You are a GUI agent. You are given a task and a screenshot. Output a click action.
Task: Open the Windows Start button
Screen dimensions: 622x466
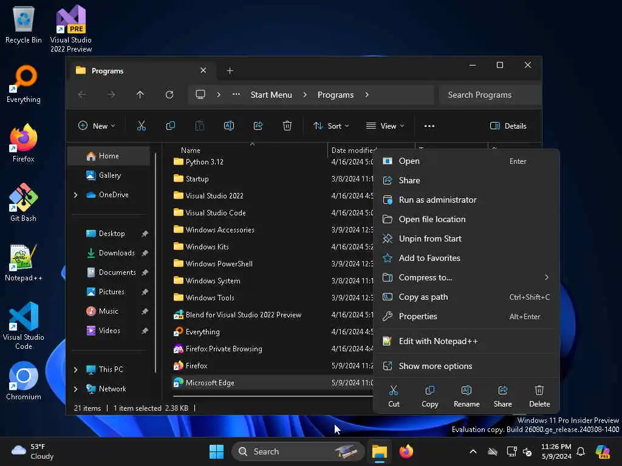(x=216, y=451)
